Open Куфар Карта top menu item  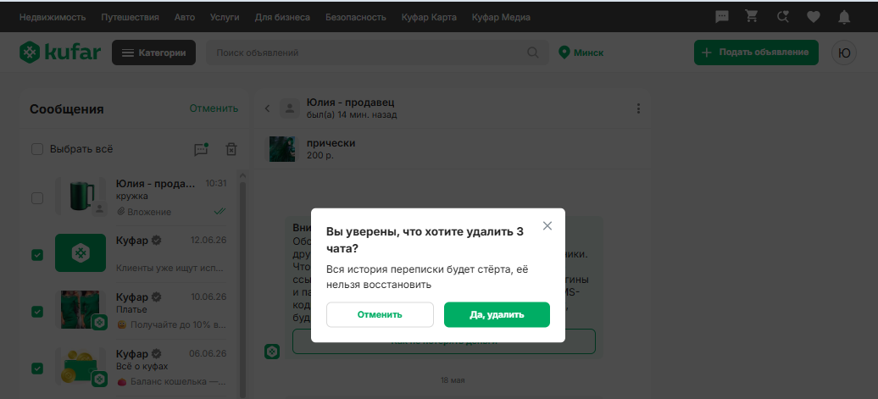click(429, 17)
